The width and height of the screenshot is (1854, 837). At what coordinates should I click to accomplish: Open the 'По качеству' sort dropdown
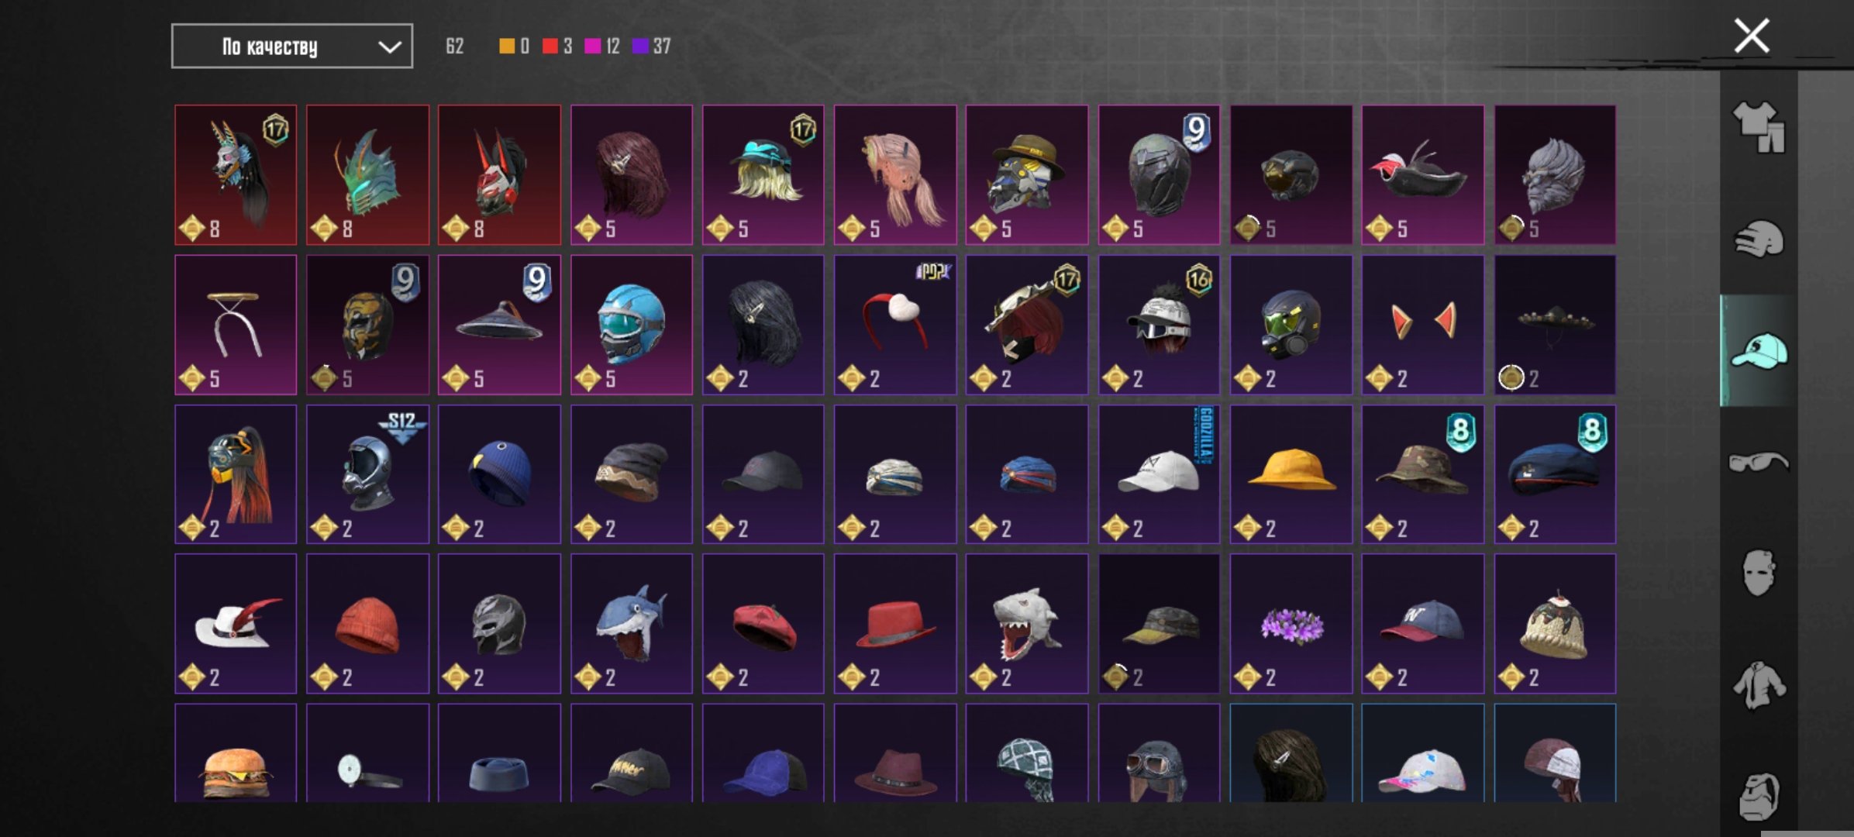pos(292,46)
